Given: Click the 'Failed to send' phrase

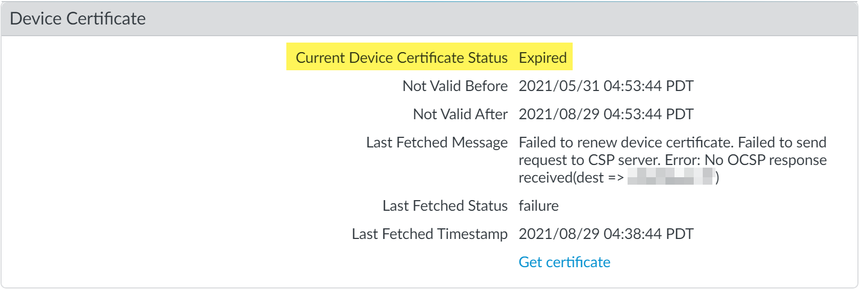Looking at the screenshot, I should [x=782, y=142].
